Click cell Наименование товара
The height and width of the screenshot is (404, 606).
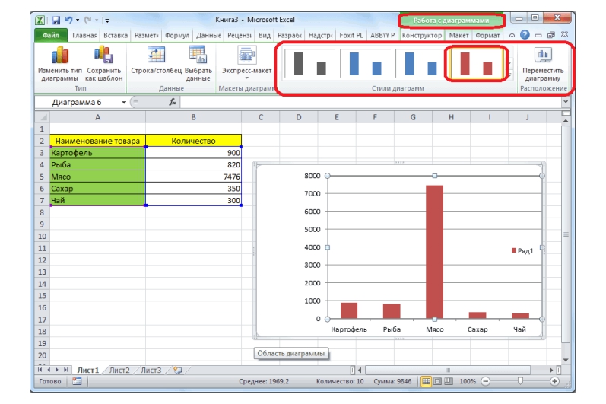[97, 141]
